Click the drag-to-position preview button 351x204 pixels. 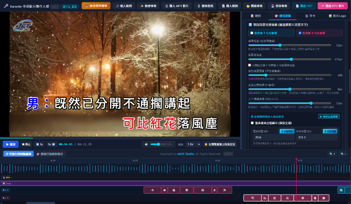[x=220, y=144]
